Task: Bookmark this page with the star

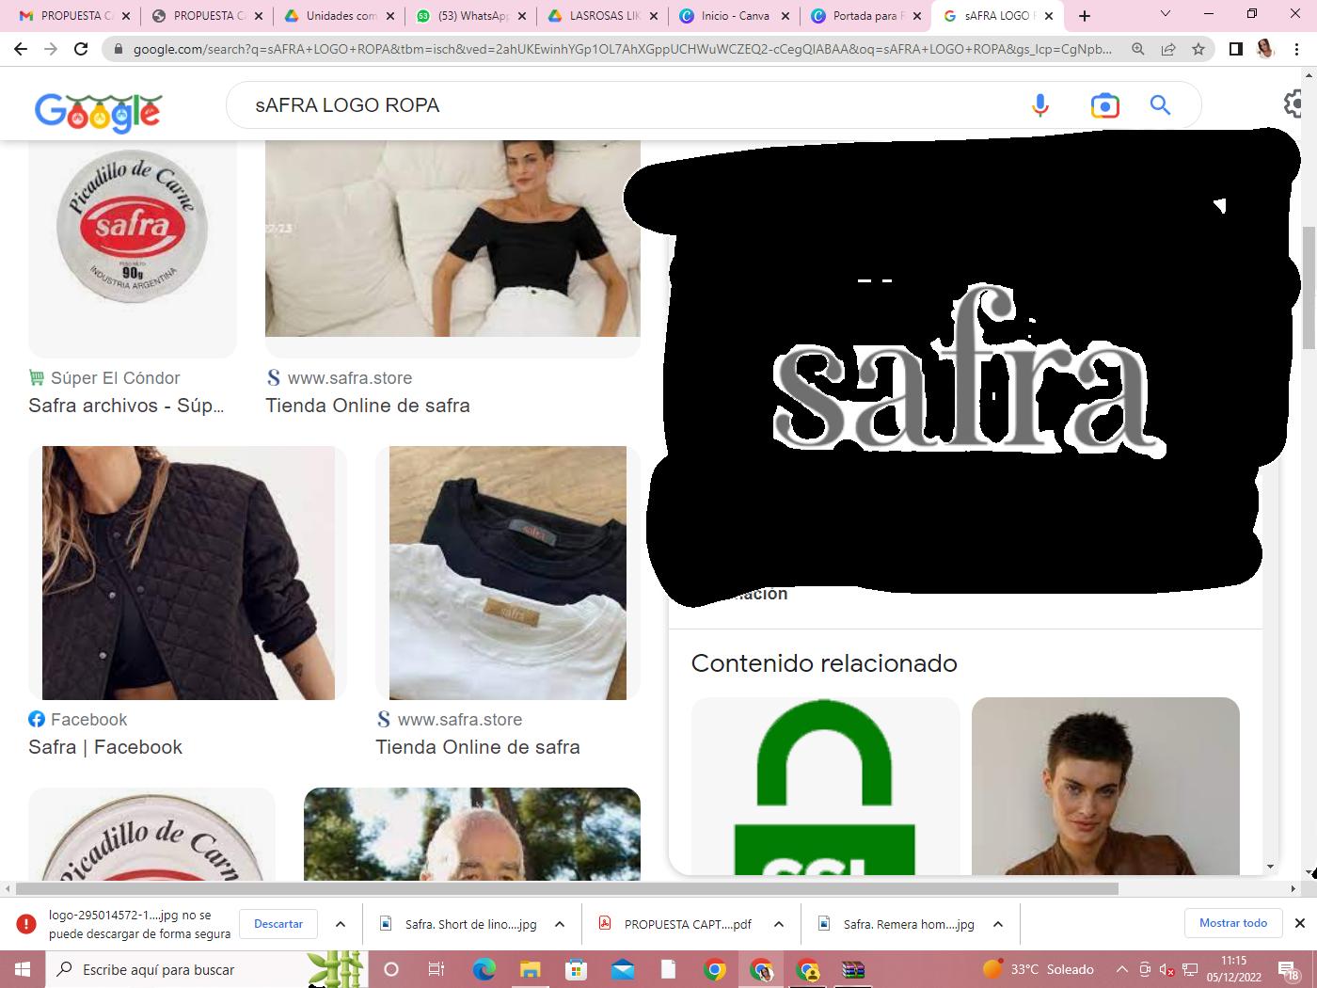Action: click(x=1198, y=49)
